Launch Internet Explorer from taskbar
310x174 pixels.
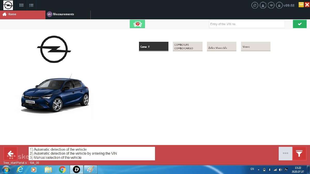click(20, 170)
